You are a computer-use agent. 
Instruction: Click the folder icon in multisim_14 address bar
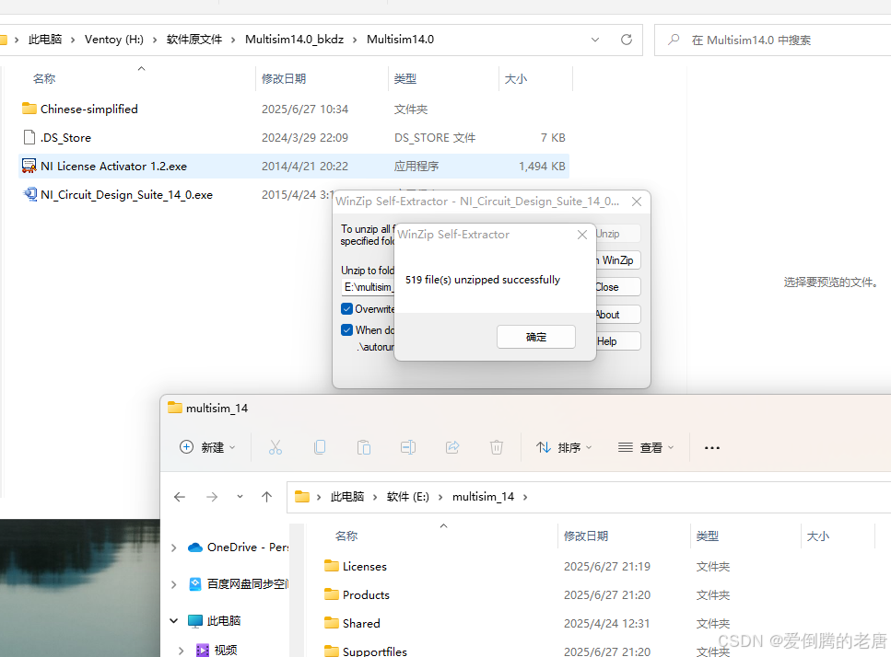(302, 497)
